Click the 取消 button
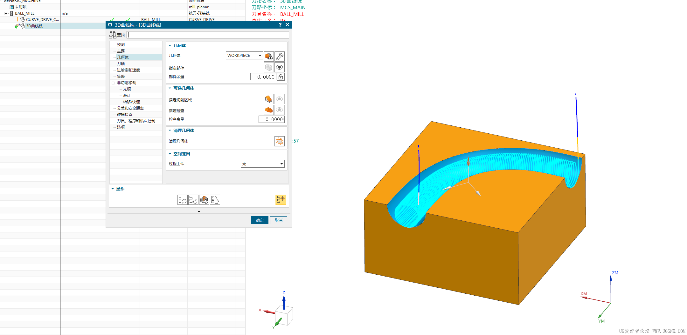This screenshot has width=687, height=335. point(279,220)
